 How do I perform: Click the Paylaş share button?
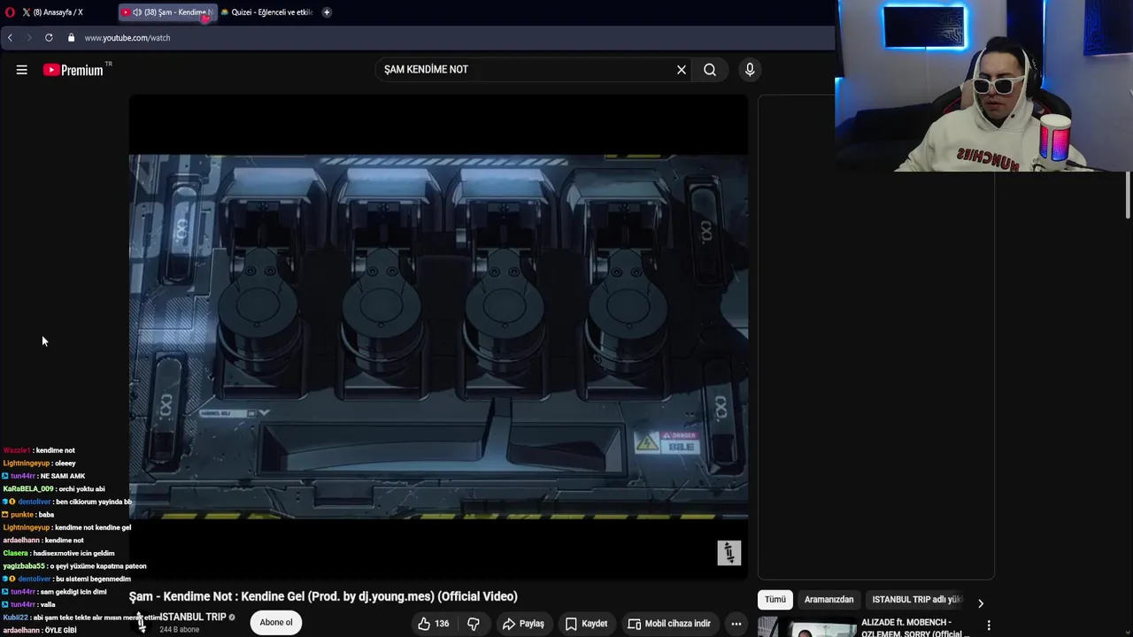[523, 624]
